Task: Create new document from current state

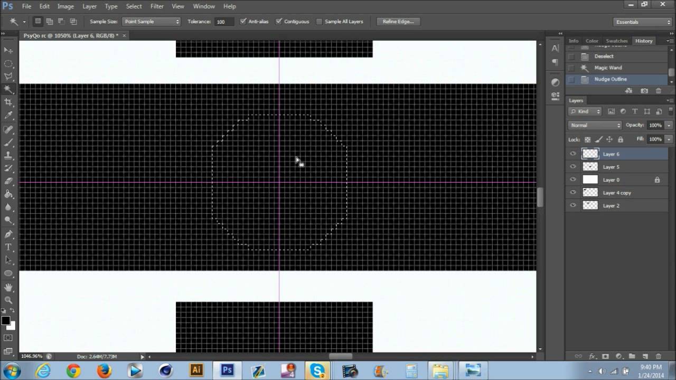Action: (630, 91)
